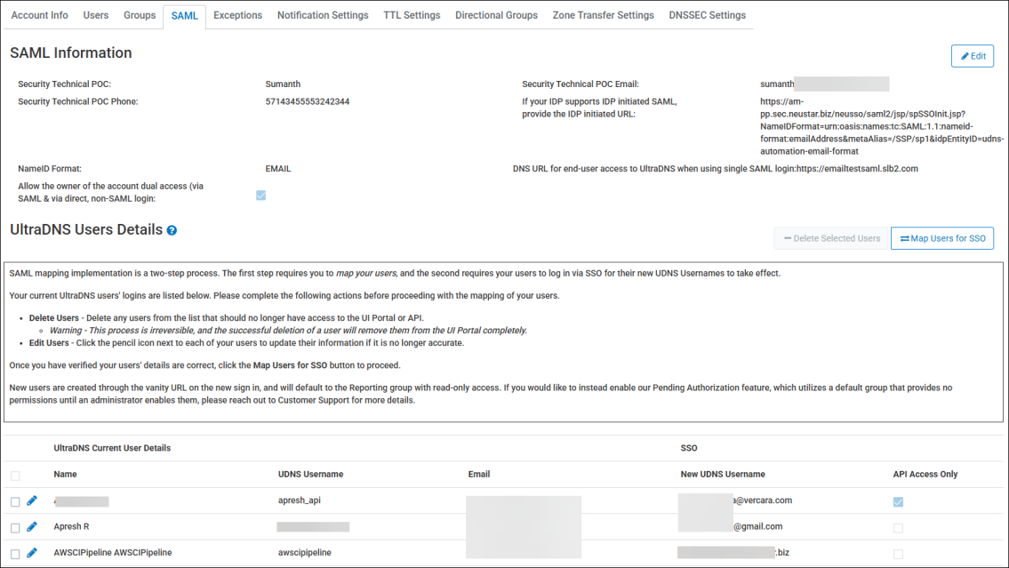The height and width of the screenshot is (568, 1009).
Task: Toggle API Access Only for apresh_api
Action: pyautogui.click(x=898, y=502)
